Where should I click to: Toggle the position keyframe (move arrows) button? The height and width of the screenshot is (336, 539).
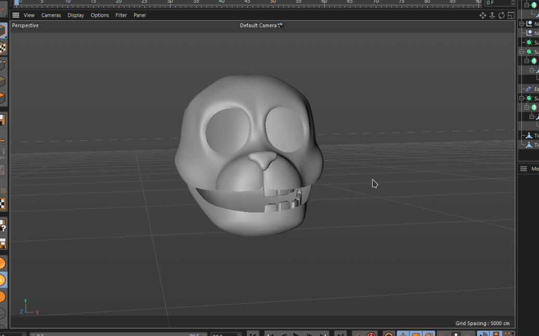coord(403,334)
